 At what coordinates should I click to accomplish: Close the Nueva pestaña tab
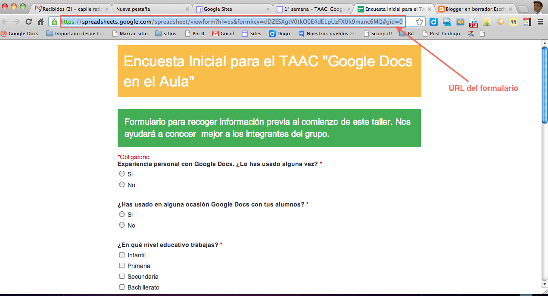tap(187, 9)
